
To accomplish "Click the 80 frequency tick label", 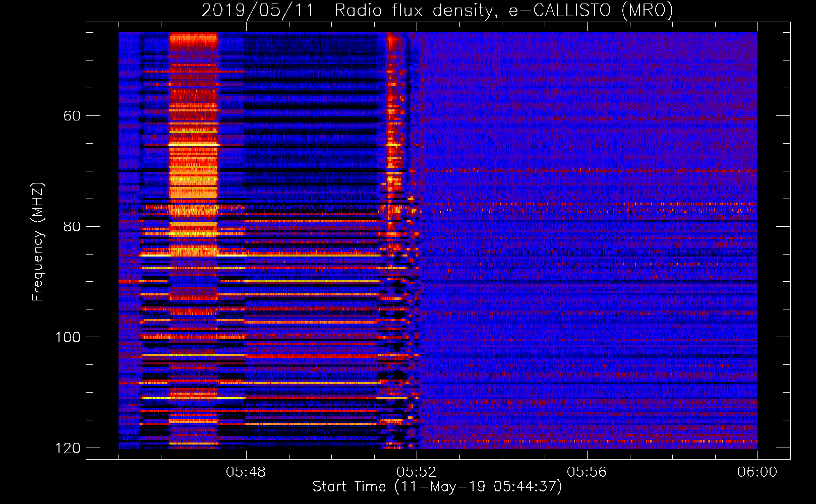I will 72,226.
